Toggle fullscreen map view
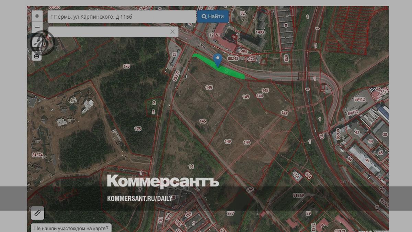 point(37,43)
